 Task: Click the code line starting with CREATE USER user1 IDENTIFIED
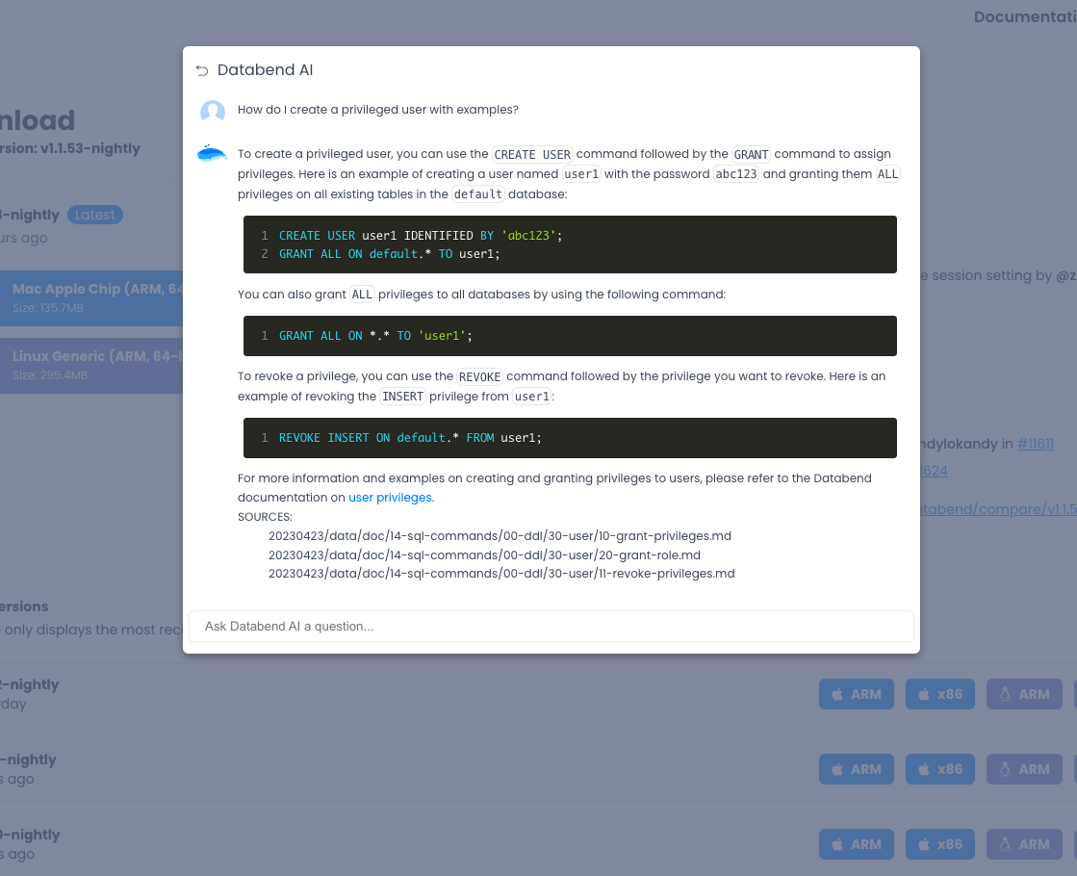[421, 236]
